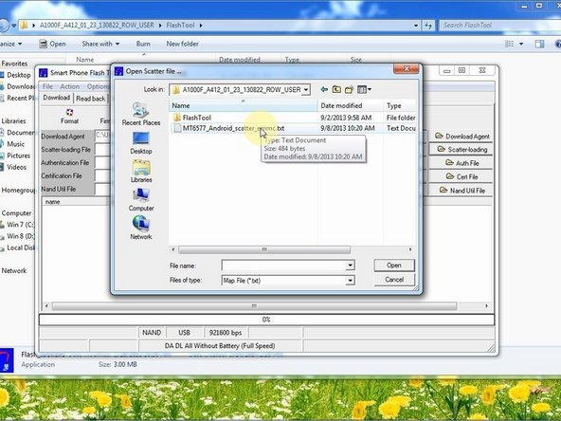The height and width of the screenshot is (421, 561).
Task: Choose Computer in dialog places bar
Action: [x=141, y=200]
